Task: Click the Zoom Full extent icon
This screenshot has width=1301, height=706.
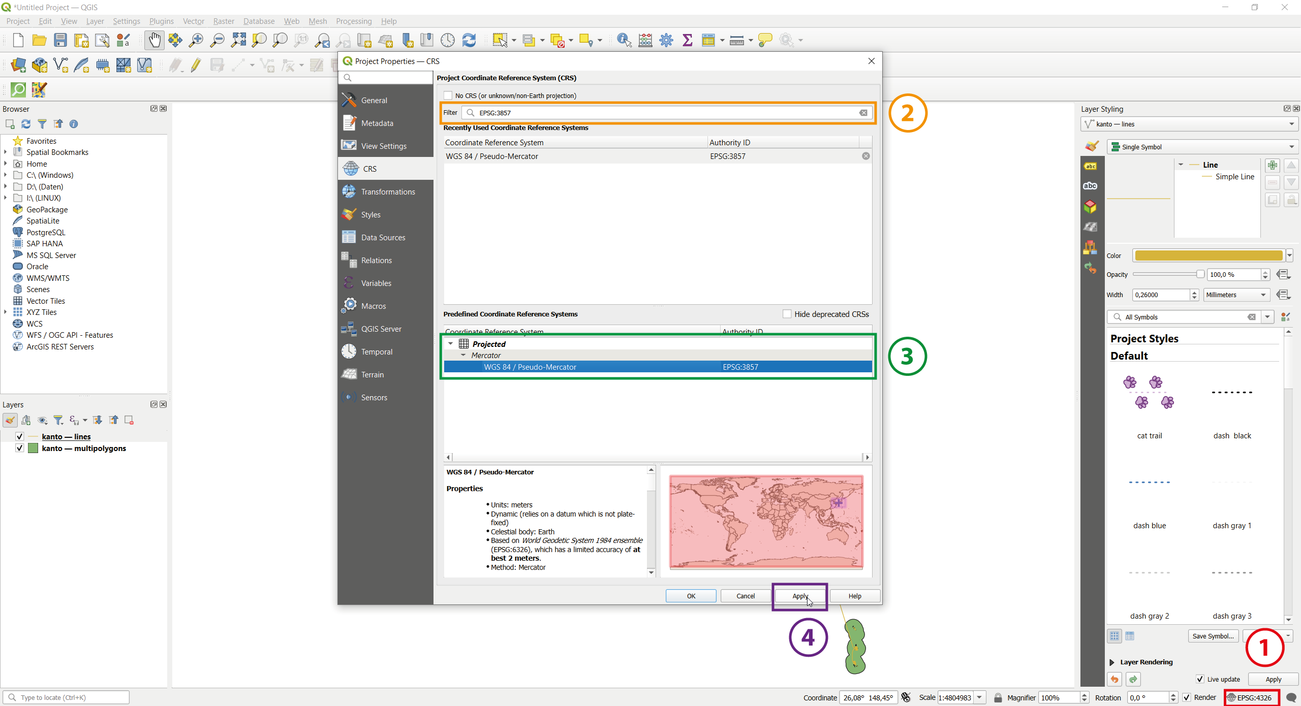Action: [238, 40]
